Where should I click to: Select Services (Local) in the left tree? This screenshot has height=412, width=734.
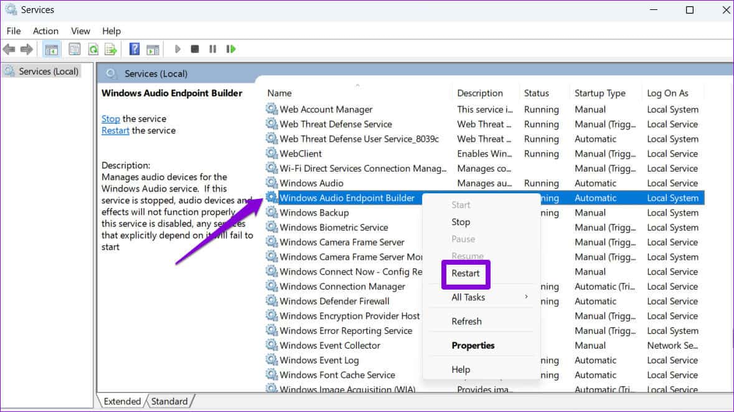tap(49, 71)
